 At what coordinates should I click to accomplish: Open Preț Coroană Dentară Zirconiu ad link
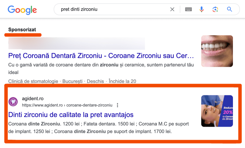click(x=101, y=56)
